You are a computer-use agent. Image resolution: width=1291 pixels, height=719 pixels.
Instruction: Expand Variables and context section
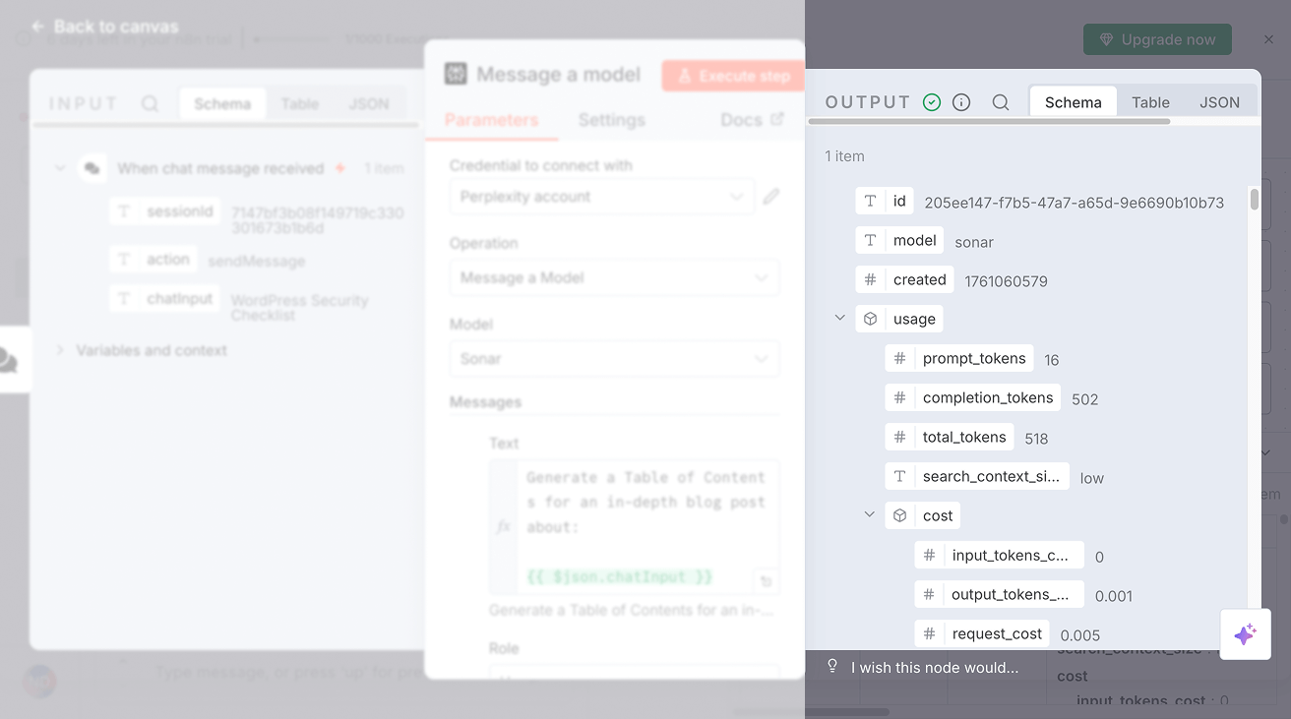(60, 350)
